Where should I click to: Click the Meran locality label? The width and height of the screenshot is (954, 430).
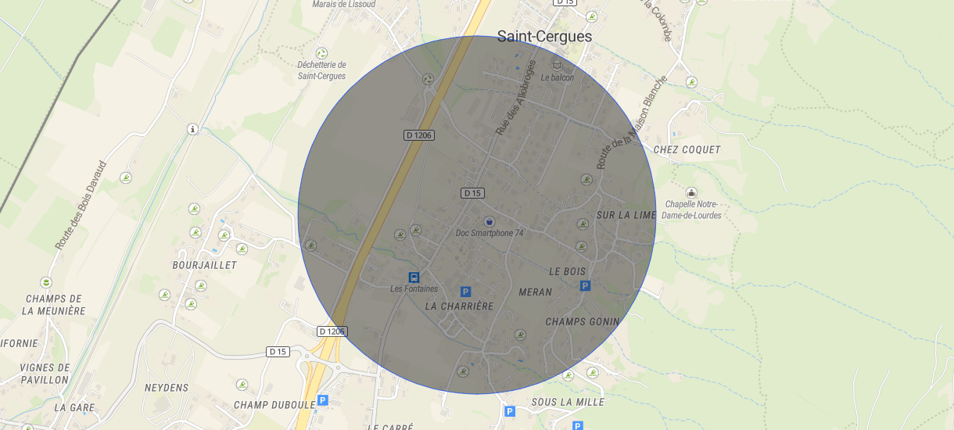(536, 292)
